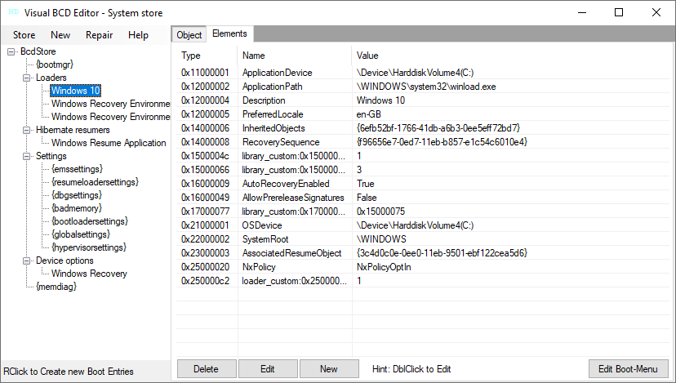
Task: Select the ApplicationDevice element row
Action: coord(424,73)
